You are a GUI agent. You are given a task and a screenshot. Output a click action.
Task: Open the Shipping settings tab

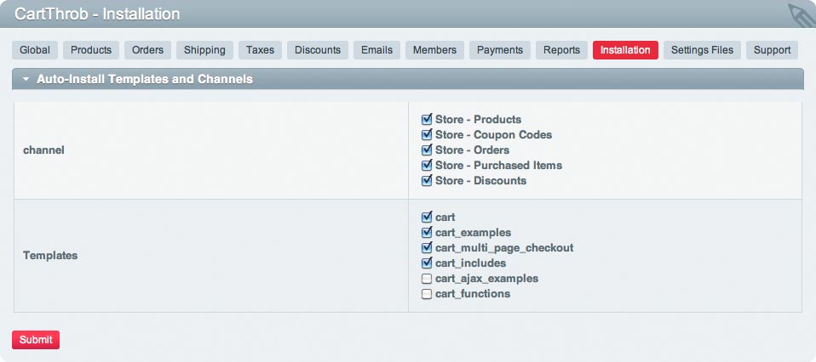[x=204, y=50]
